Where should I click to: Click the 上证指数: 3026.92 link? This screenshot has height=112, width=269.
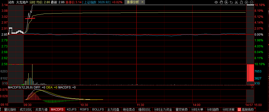click(x=96, y=2)
